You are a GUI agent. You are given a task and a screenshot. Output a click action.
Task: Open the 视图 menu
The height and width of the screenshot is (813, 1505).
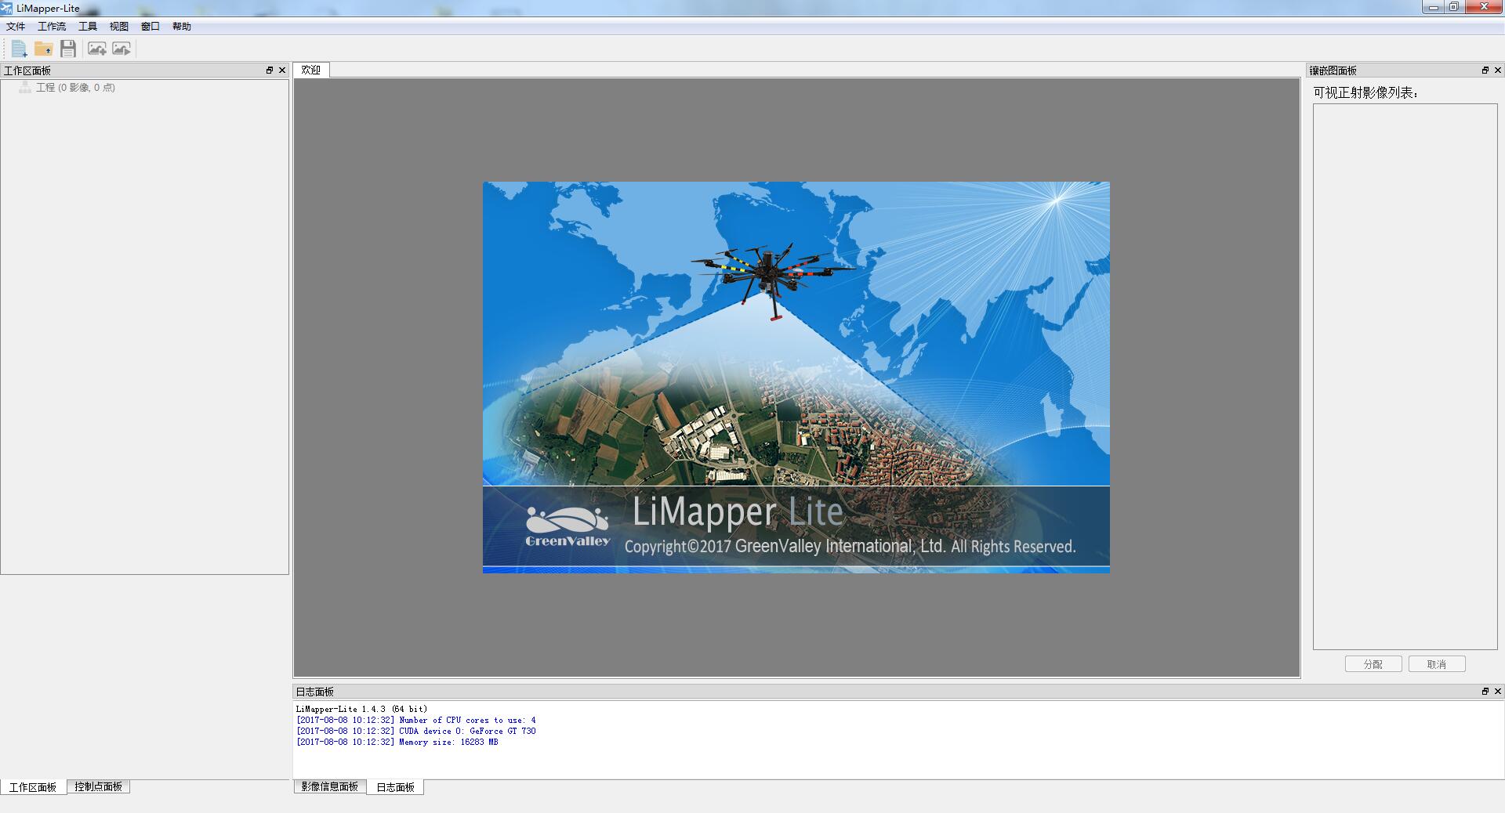119,27
